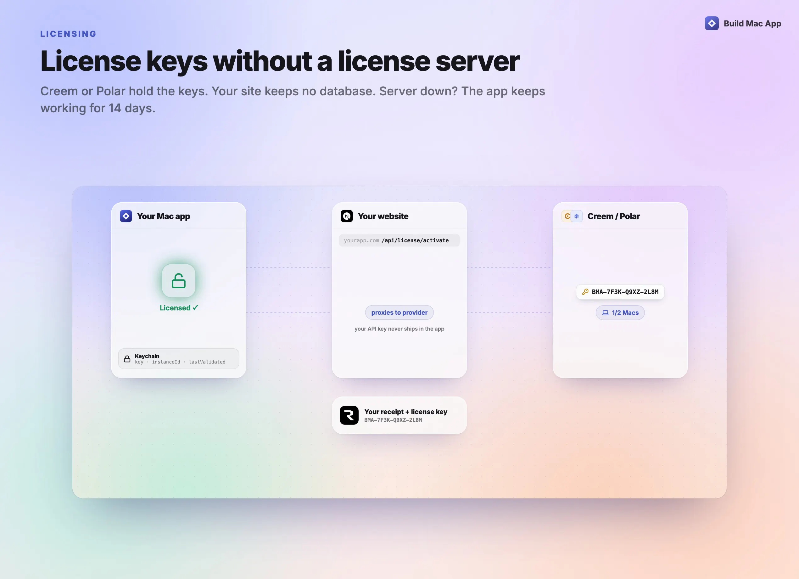Click the Polar snowflake icon
The width and height of the screenshot is (799, 579).
point(577,216)
